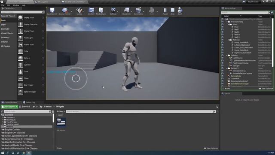Collapse the Arena folder in outliner
This screenshot has width=275, height=155.
click(x=229, y=25)
